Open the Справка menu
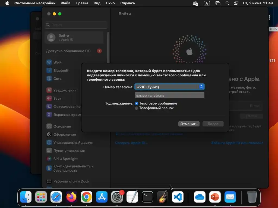The height and width of the screenshot is (208, 278). (128, 3)
